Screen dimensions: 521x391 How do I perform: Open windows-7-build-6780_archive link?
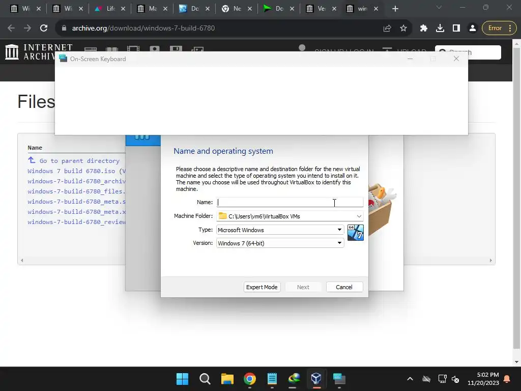76,181
